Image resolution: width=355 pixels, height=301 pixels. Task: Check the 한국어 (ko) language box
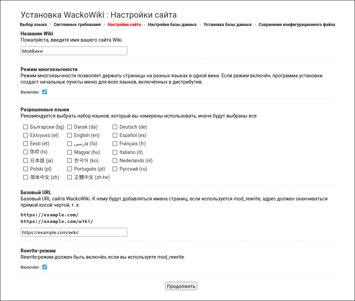pos(70,161)
